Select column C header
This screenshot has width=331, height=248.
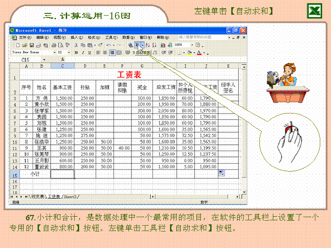pos(63,66)
